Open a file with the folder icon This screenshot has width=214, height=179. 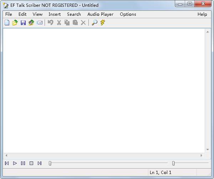pyautogui.click(x=15, y=23)
